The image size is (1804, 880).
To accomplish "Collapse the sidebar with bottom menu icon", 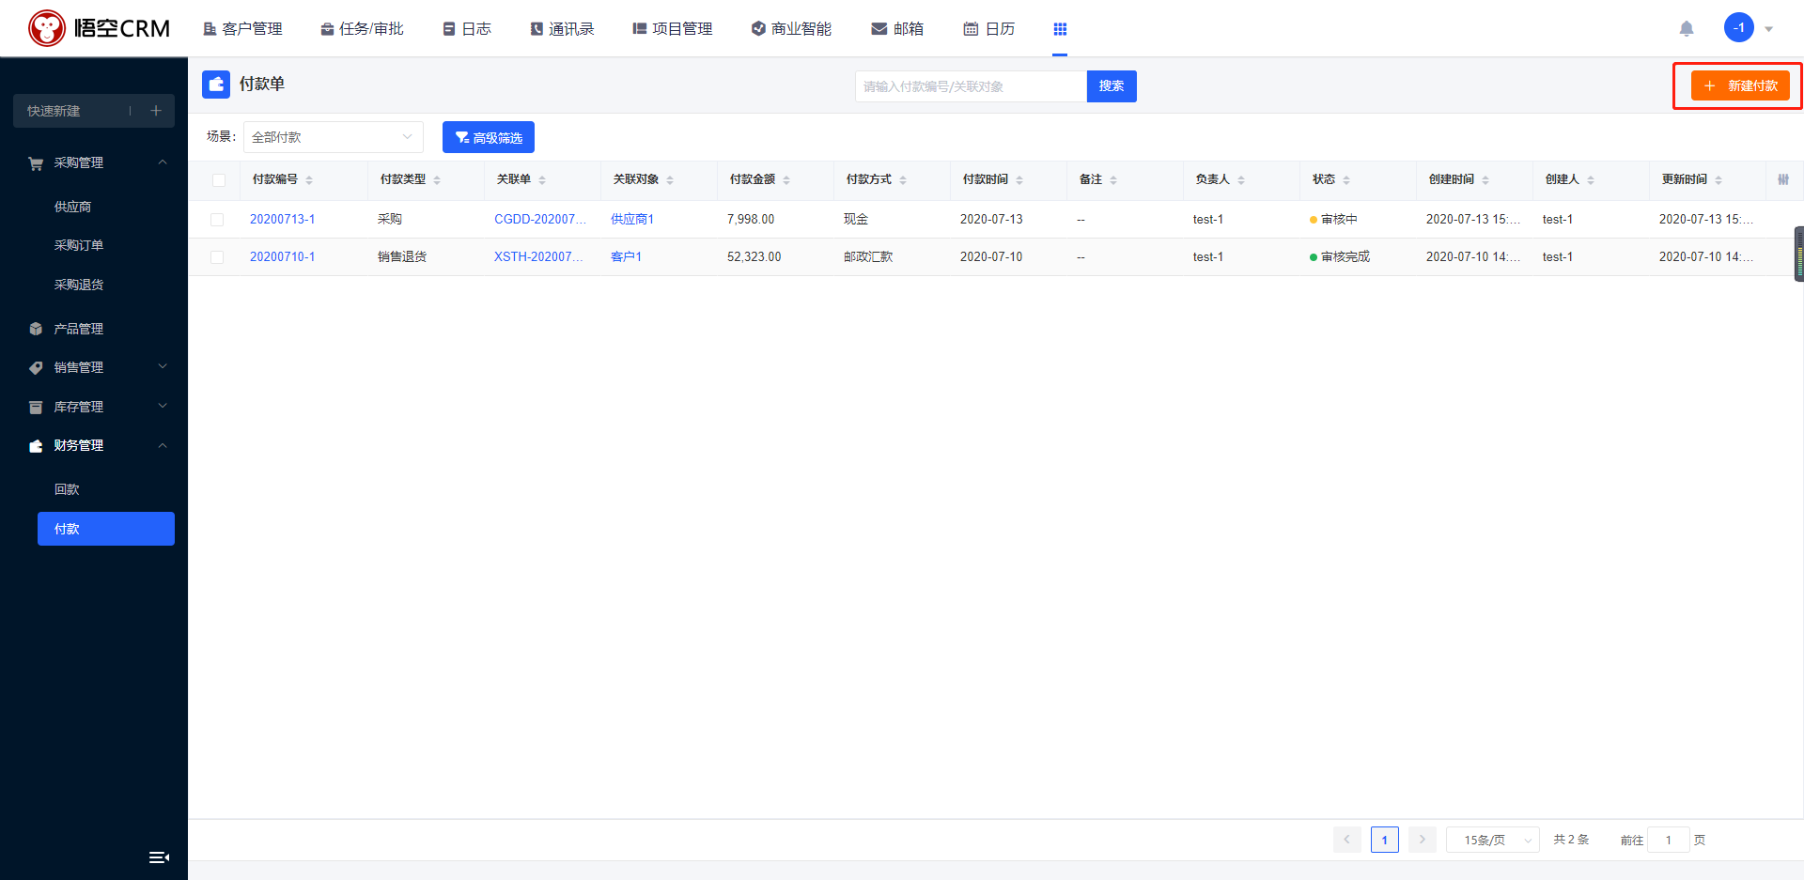I will 159,857.
